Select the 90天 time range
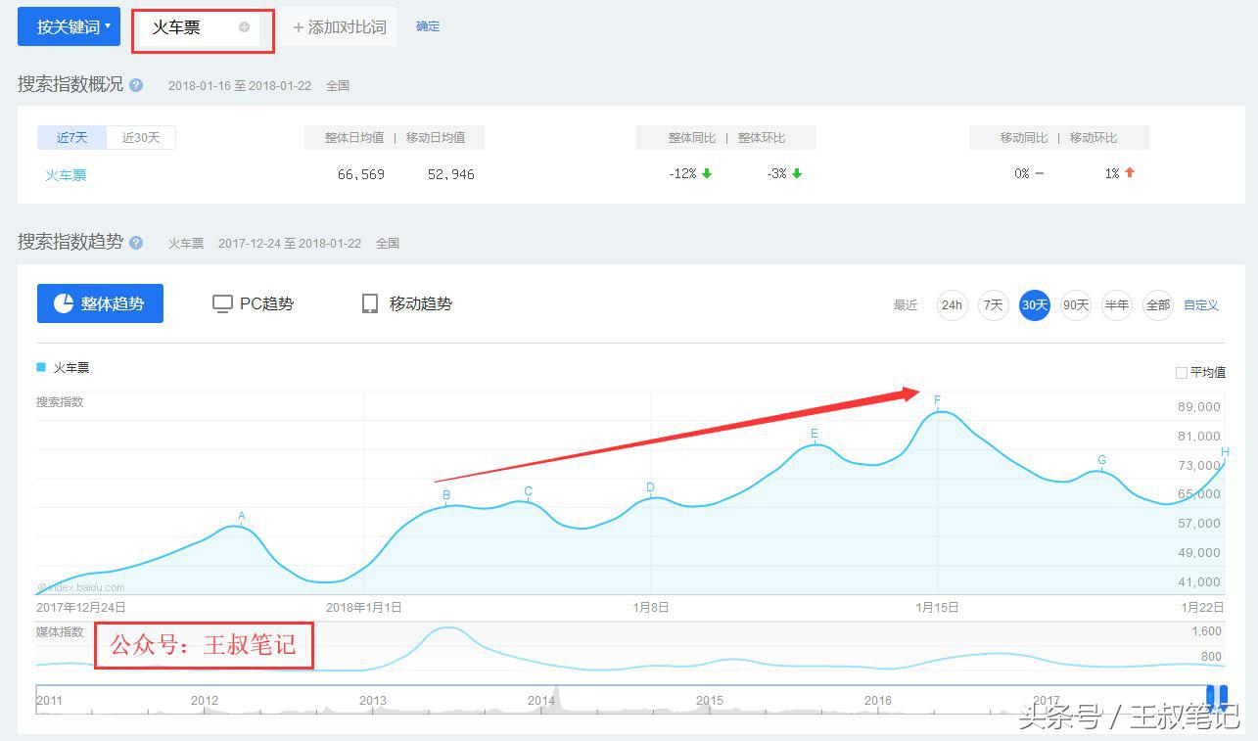Image resolution: width=1258 pixels, height=741 pixels. [x=1075, y=304]
